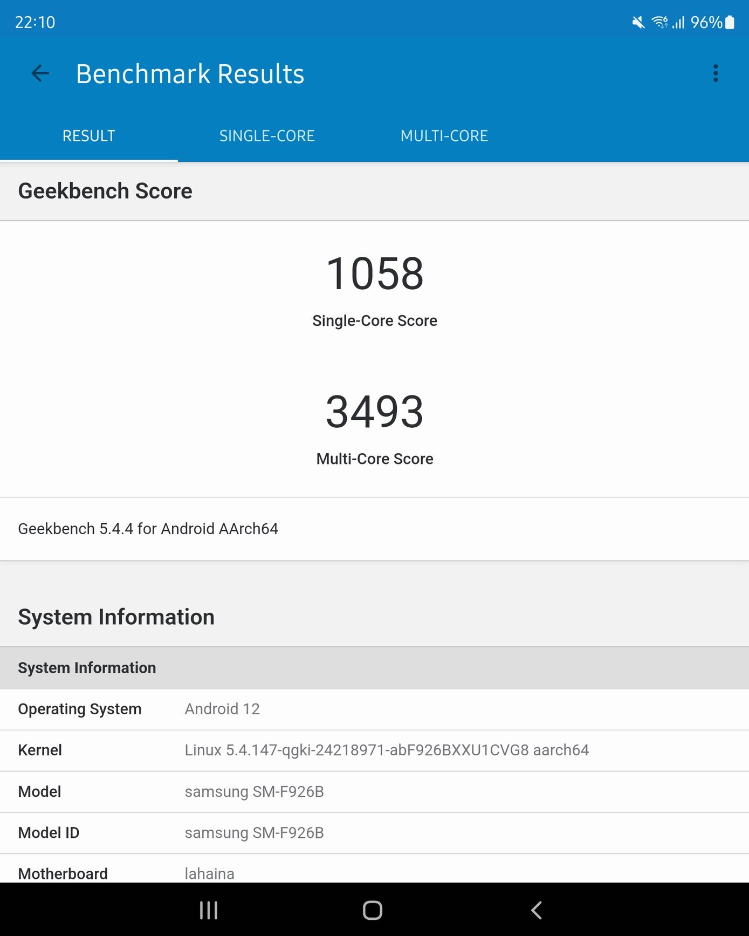Tap the Operating System label

(80, 709)
